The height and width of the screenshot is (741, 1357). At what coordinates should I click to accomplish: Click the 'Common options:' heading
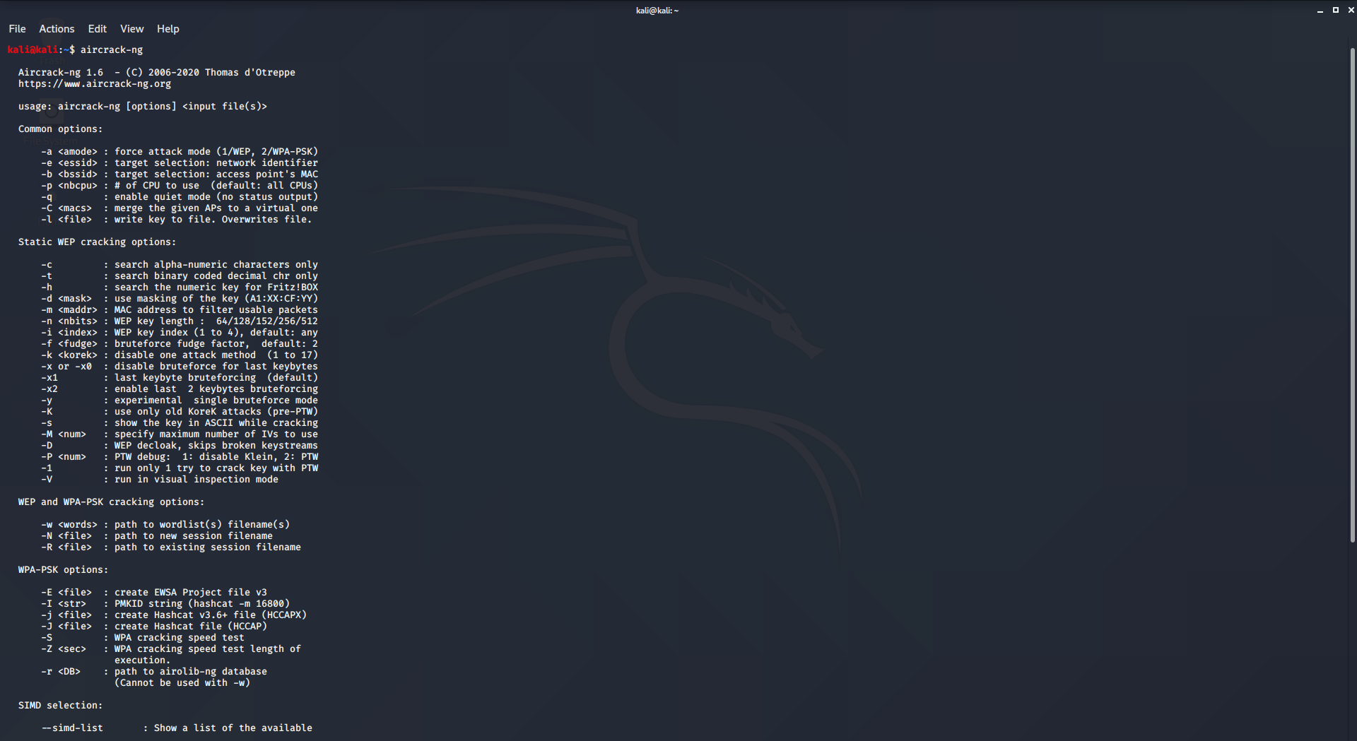60,129
